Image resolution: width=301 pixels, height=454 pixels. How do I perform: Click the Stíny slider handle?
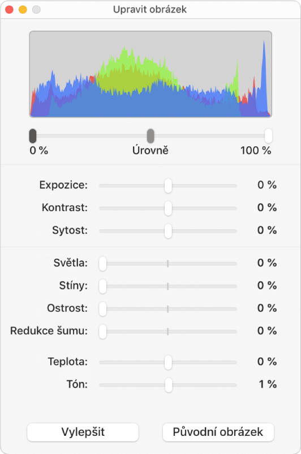tap(102, 286)
